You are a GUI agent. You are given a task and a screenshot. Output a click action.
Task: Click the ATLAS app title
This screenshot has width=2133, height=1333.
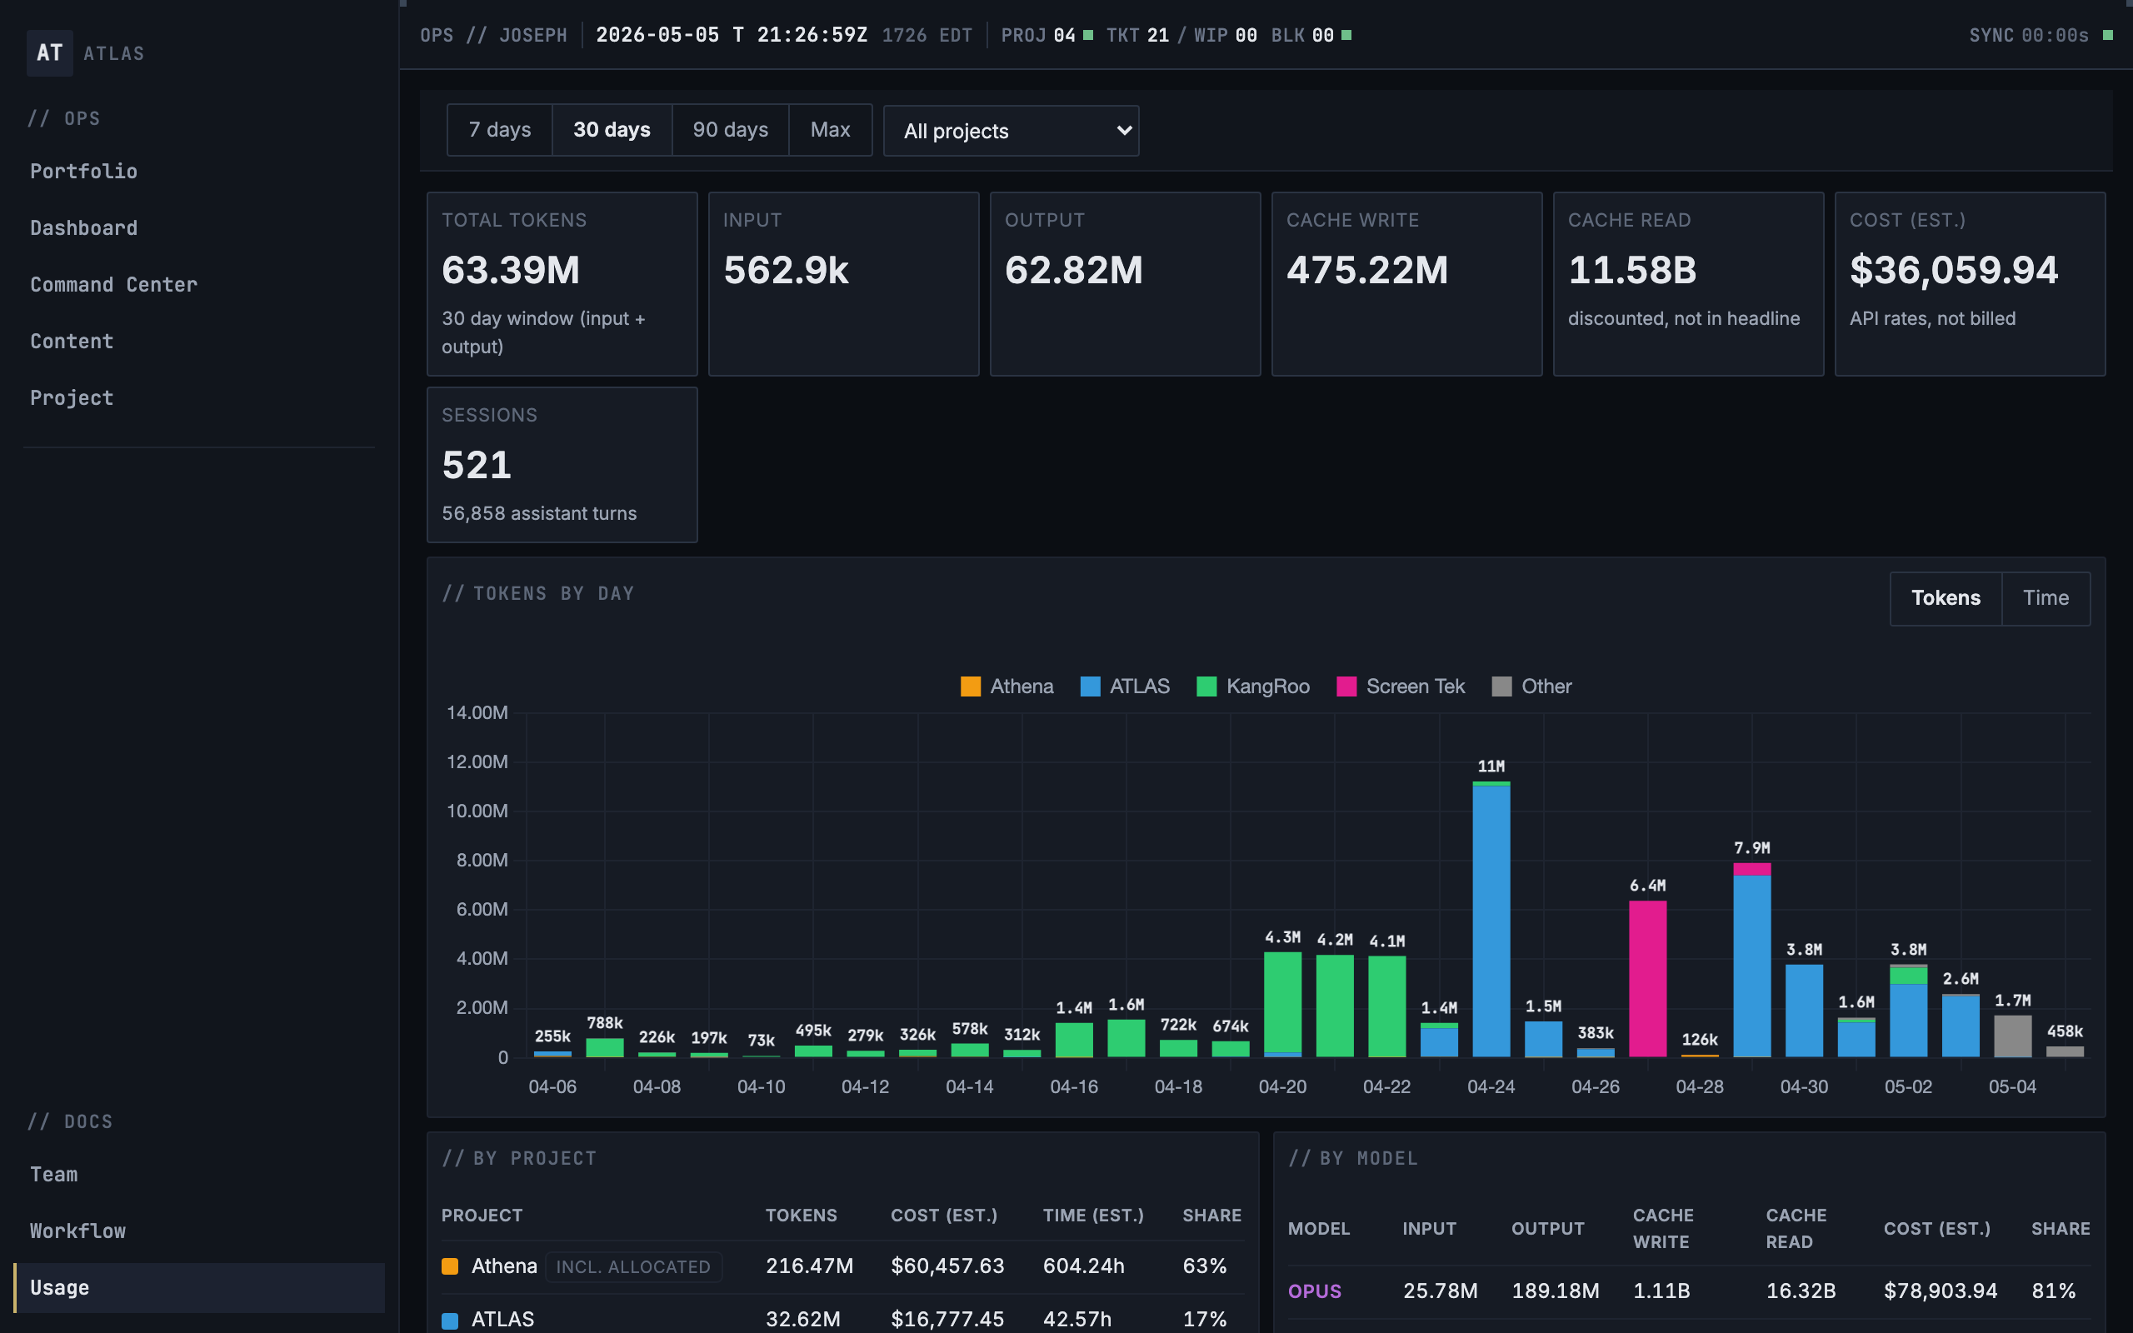coord(113,54)
